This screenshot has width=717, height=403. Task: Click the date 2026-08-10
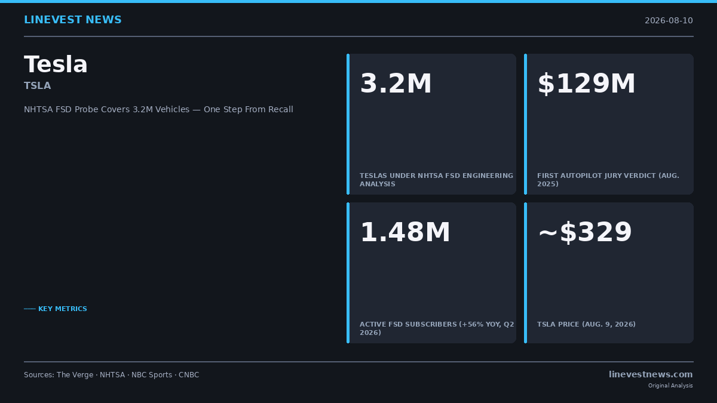tap(669, 21)
